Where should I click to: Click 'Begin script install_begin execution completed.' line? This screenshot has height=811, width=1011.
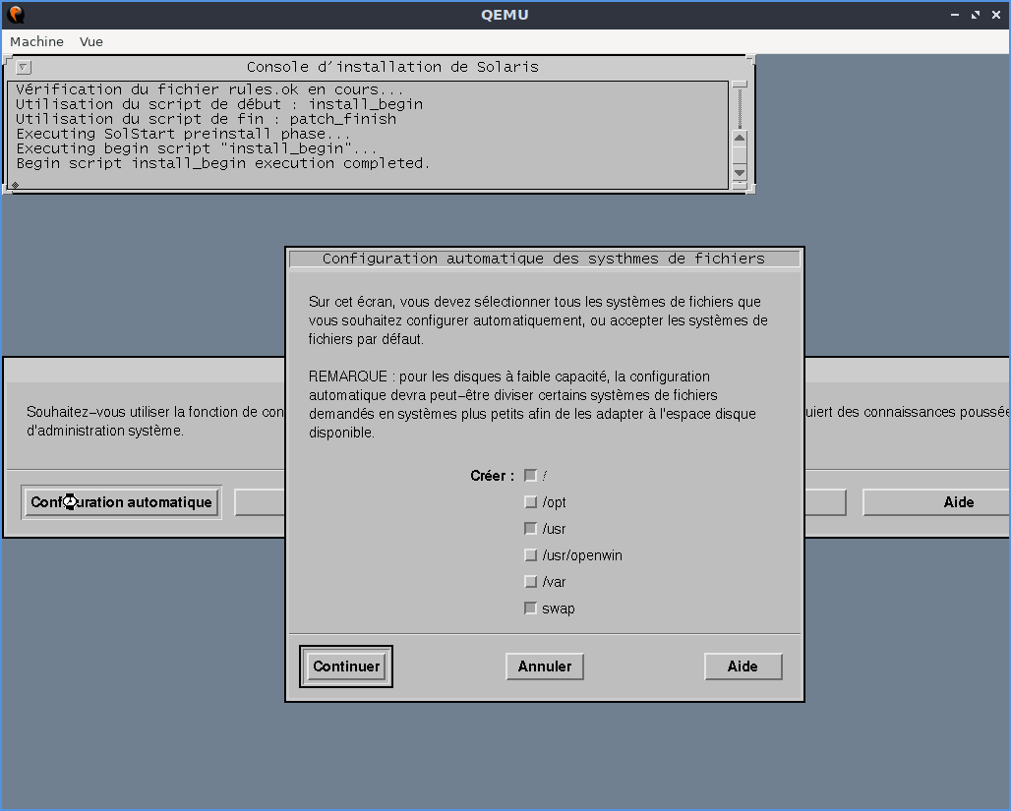pos(223,164)
